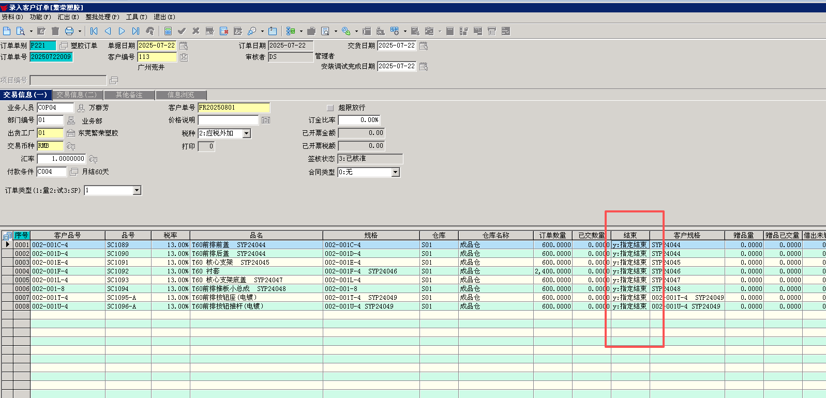Click exchange rate icon beside 汇率

(x=93, y=159)
